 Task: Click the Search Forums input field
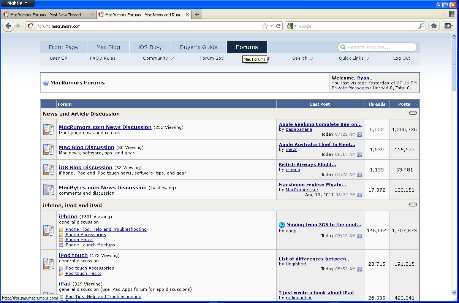(x=377, y=47)
